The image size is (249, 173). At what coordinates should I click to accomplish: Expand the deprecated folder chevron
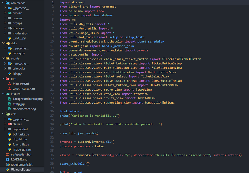[5, 129]
